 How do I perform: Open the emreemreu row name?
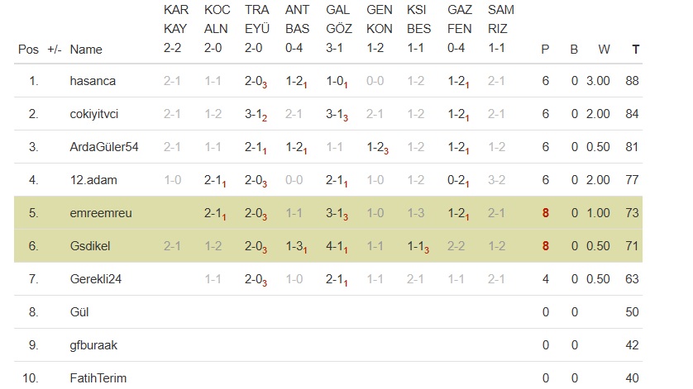pyautogui.click(x=101, y=213)
